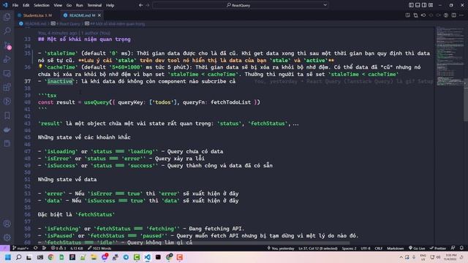Change file encoding via UTF-8
Screen dimensions: 468x263
click(x=366, y=248)
